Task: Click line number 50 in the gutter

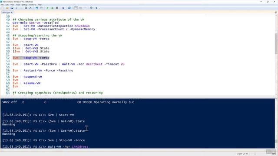Action: pos(8,51)
